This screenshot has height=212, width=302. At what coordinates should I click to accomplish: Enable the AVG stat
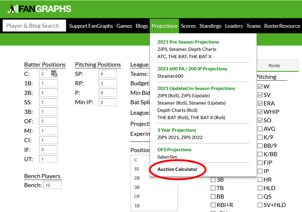(260, 129)
